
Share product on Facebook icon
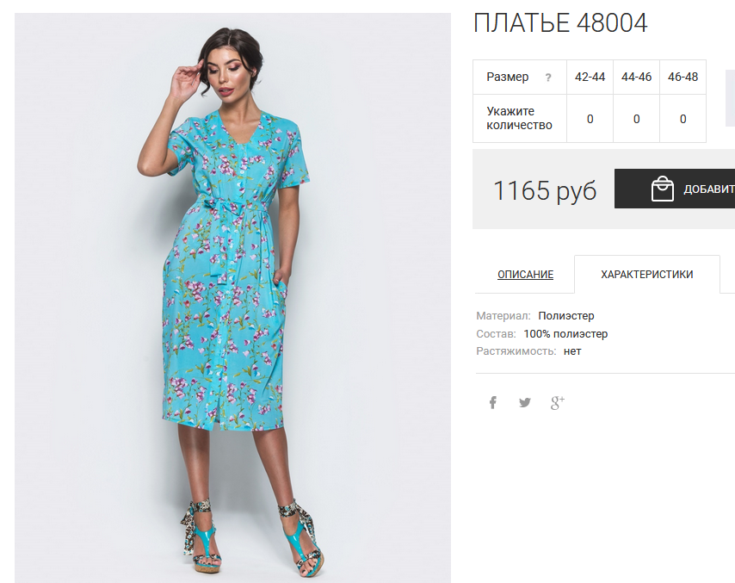tap(492, 402)
